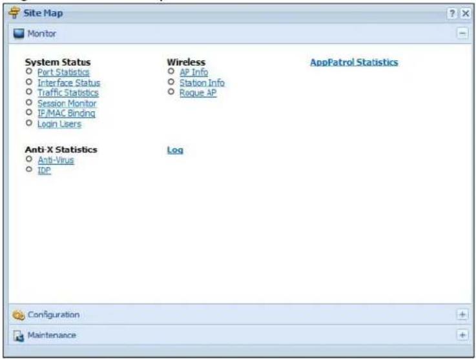Click the Wireless heading
Image resolution: width=476 pixels, height=359 pixels.
click(186, 62)
